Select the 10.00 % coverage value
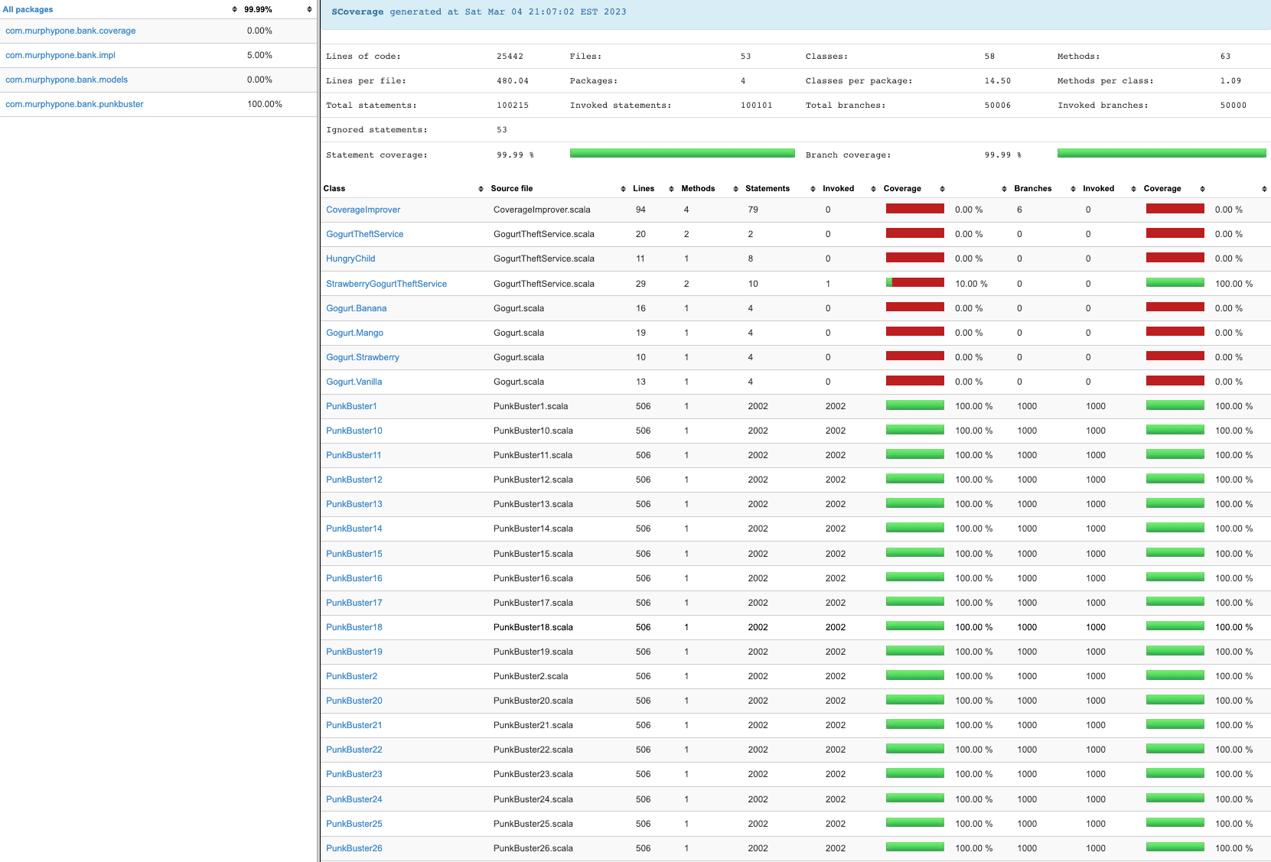 971,284
